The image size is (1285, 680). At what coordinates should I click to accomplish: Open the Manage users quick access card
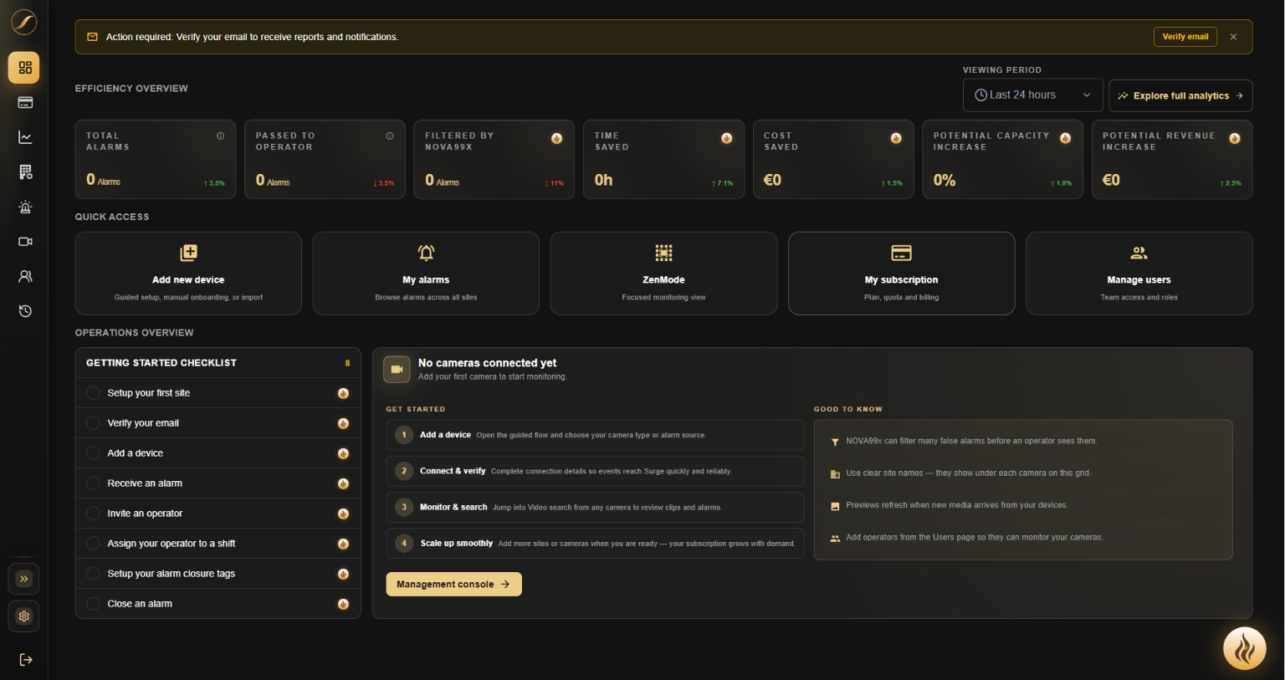(1139, 274)
